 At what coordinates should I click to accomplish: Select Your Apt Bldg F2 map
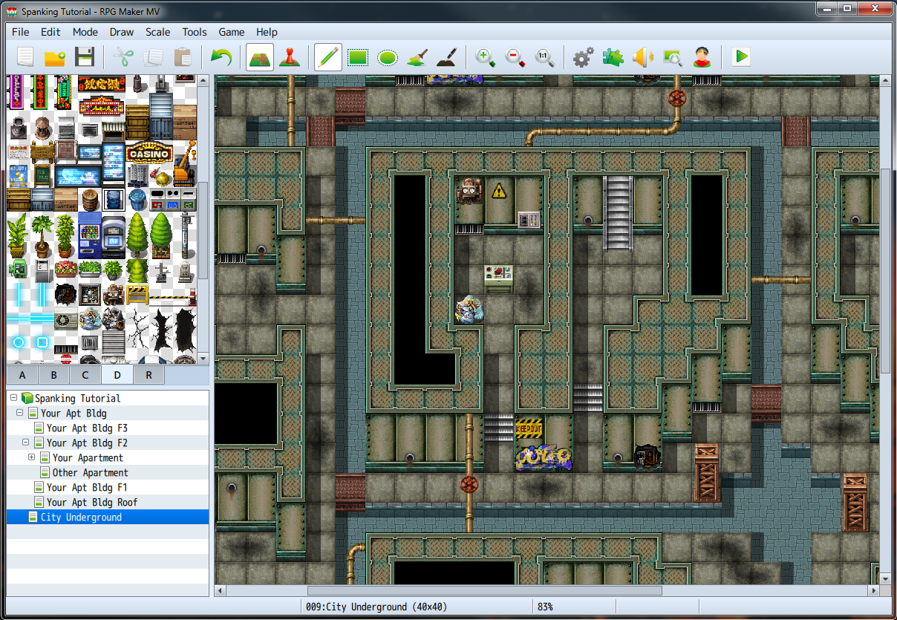pos(87,443)
